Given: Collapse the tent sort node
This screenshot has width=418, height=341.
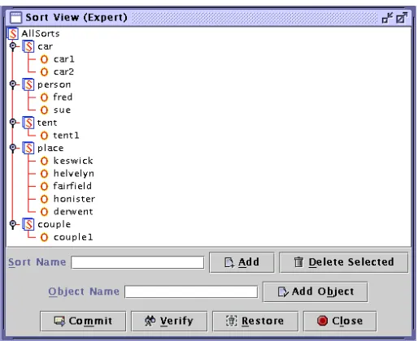Looking at the screenshot, I should [13, 123].
